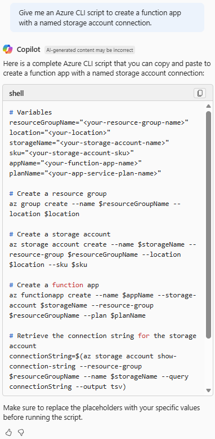Click the planName variable line
This screenshot has height=439, width=215.
[x=85, y=173]
